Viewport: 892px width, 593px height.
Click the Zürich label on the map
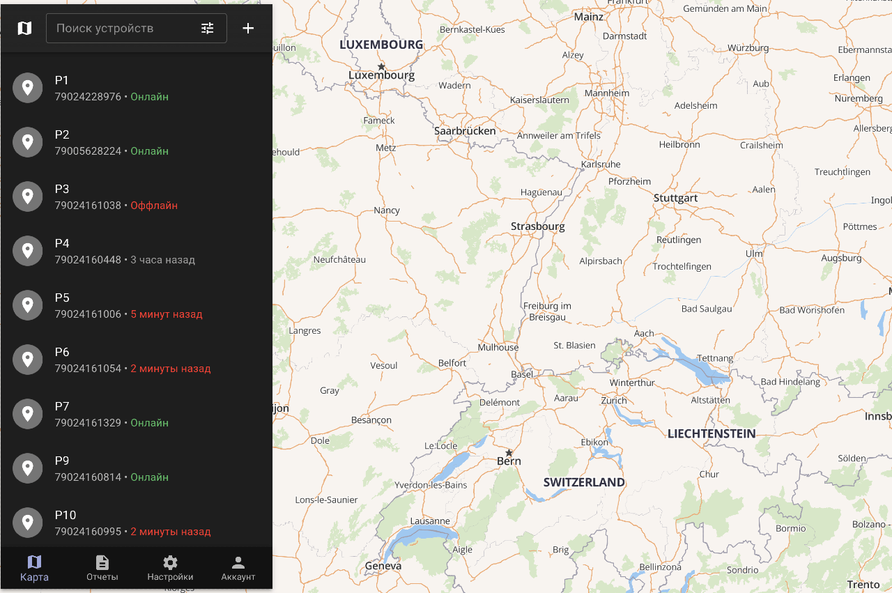(614, 401)
